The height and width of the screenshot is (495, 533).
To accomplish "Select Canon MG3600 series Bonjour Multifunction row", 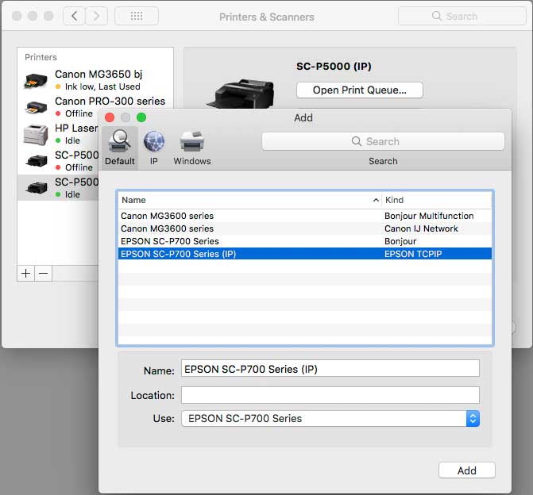I will [x=305, y=216].
